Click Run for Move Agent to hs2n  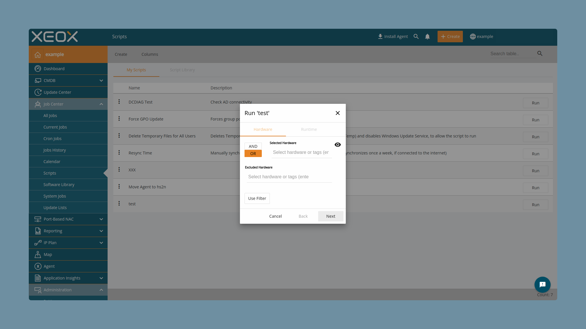536,188
